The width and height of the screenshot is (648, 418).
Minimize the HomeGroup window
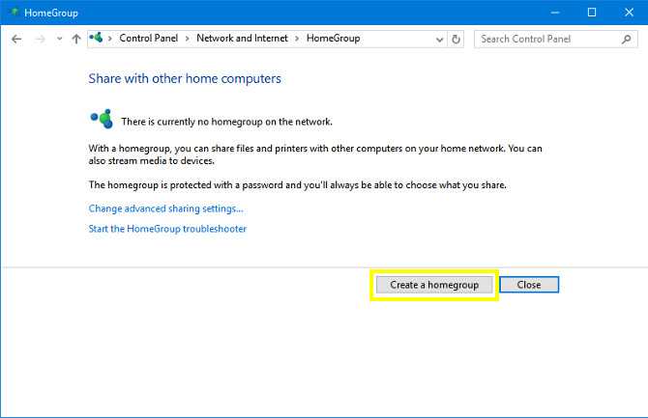tap(555, 13)
